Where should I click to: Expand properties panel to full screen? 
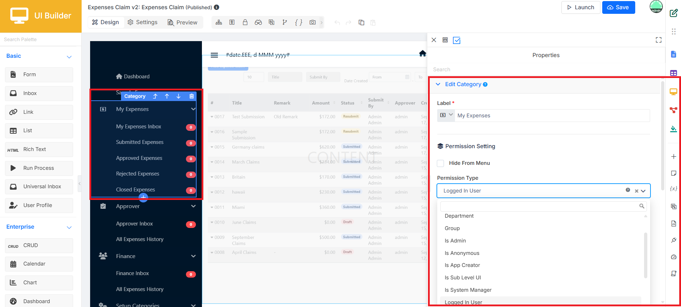(x=659, y=40)
